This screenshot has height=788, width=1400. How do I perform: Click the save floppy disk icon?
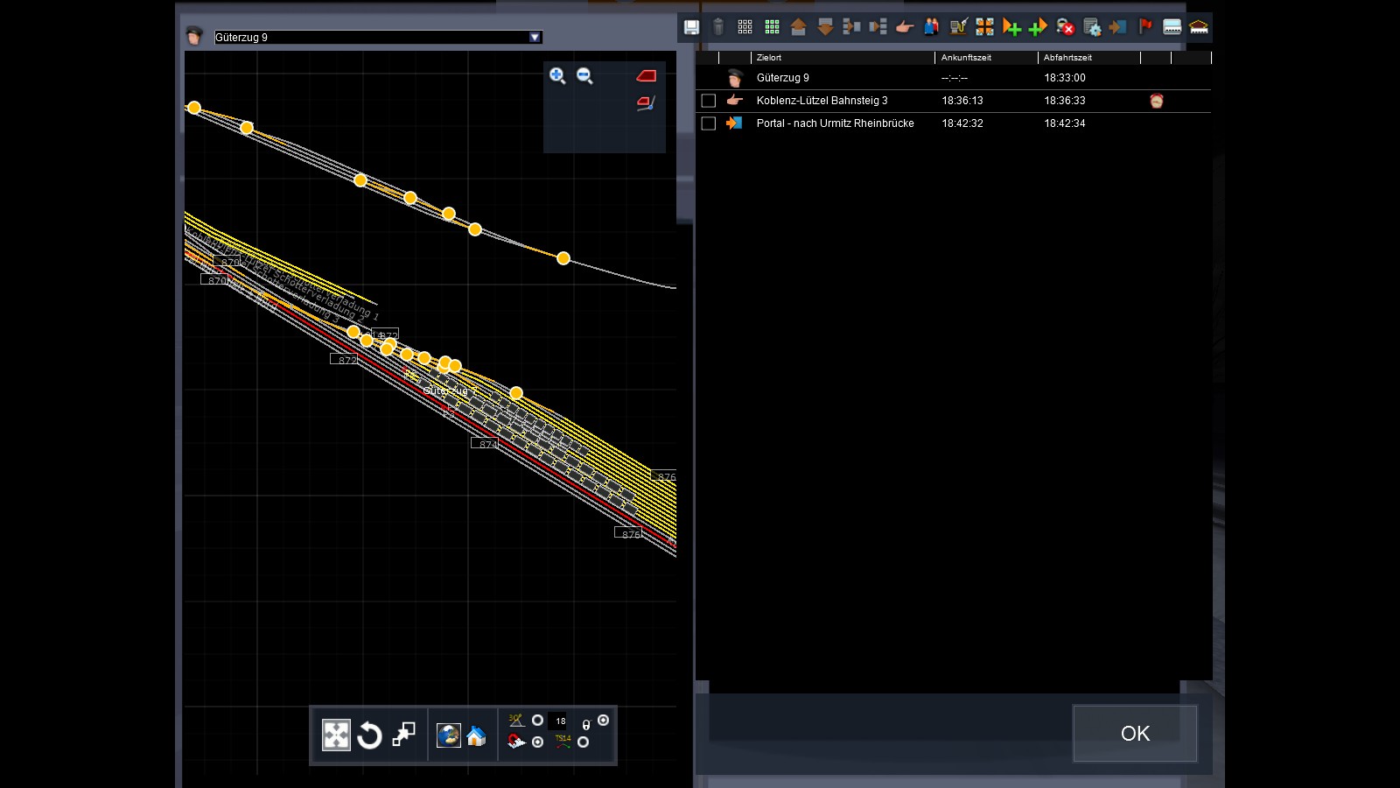[x=691, y=27]
